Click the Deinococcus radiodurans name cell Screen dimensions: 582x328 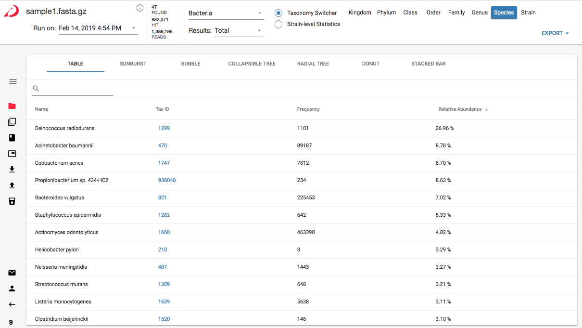(64, 128)
